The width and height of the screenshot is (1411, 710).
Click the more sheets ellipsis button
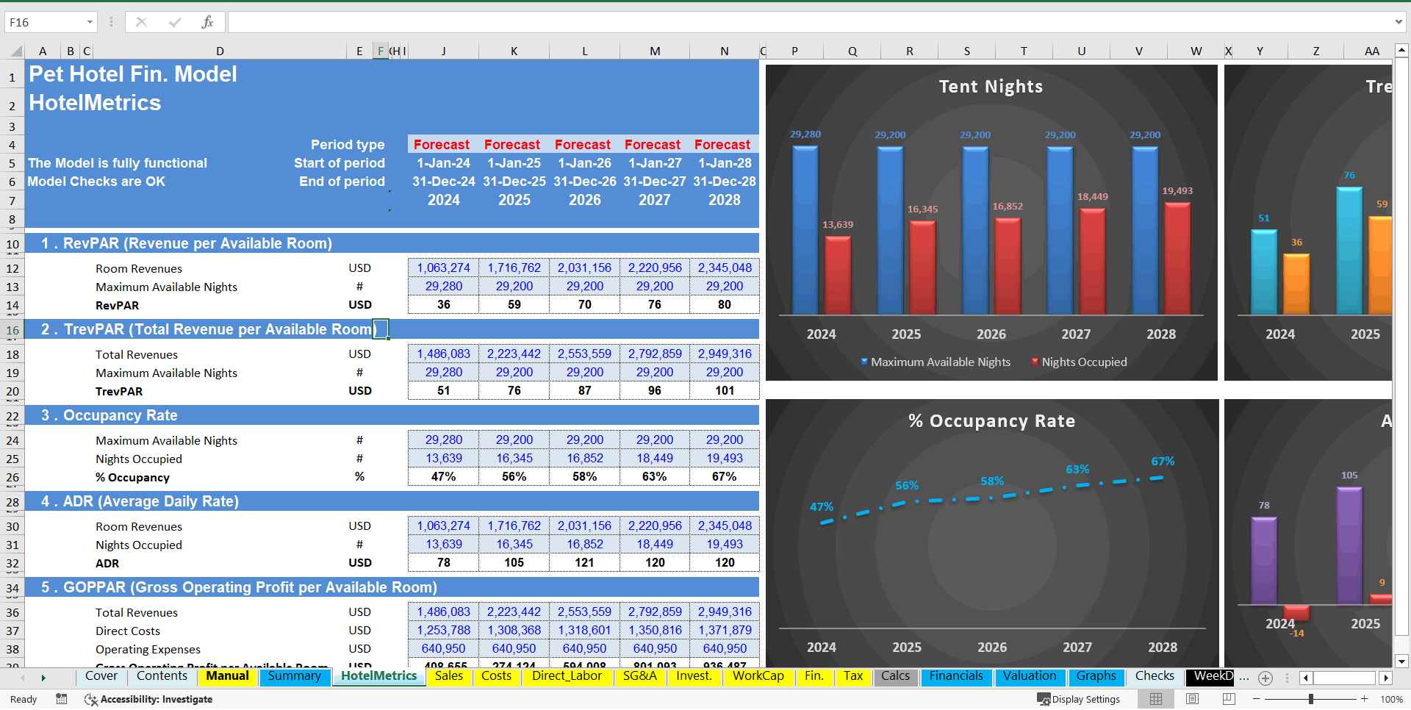click(1244, 678)
